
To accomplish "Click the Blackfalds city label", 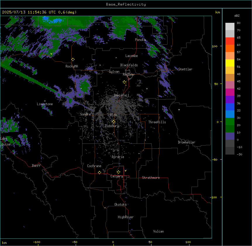I will point(129,65).
